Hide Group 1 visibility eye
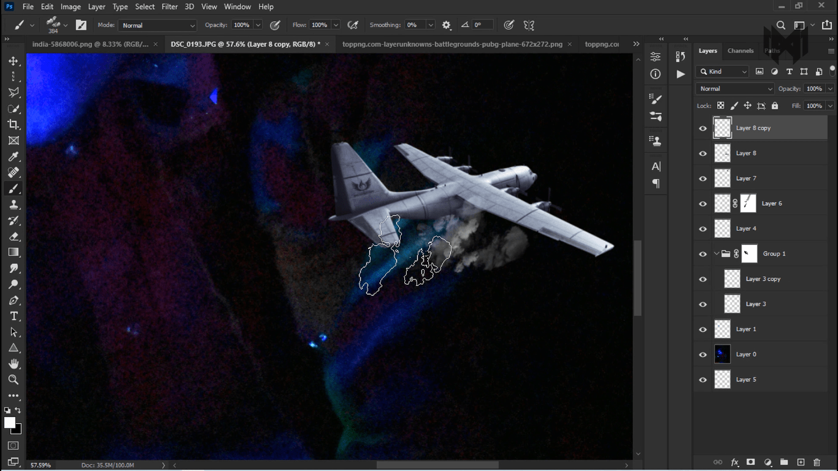Image resolution: width=838 pixels, height=471 pixels. coord(703,254)
